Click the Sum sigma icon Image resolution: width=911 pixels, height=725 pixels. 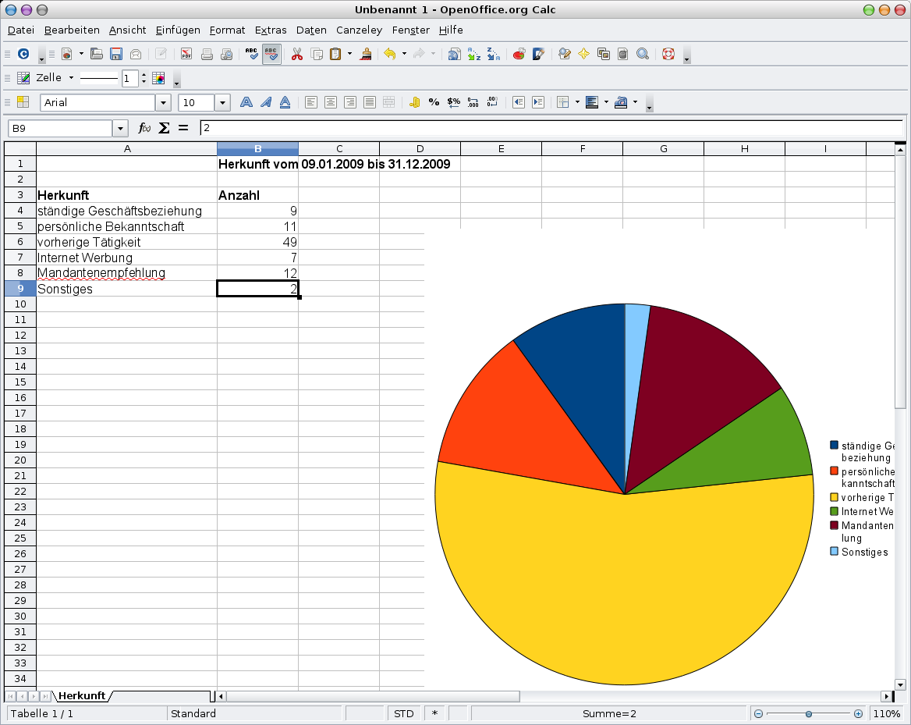[x=164, y=128]
